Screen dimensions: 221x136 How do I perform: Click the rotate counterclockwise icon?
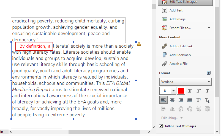181,109
